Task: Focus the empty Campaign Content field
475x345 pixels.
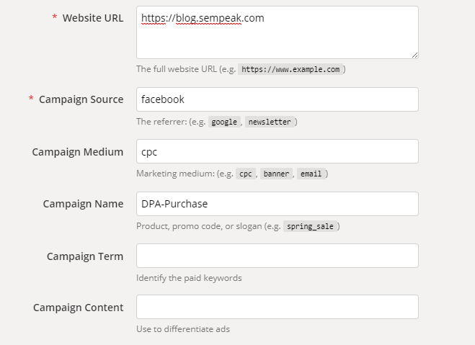Action: [277, 307]
